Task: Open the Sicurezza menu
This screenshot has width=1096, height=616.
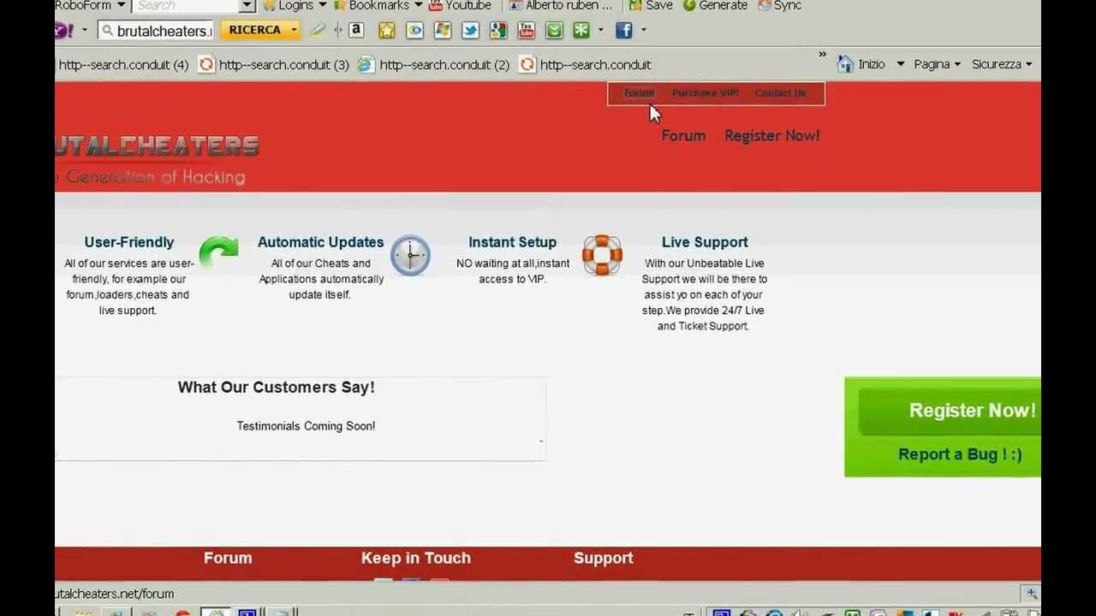Action: 1001,64
